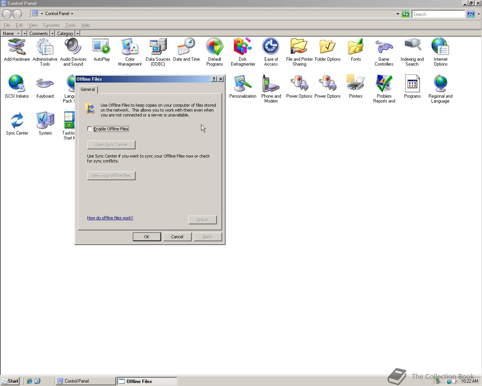Open Regional and Language icon
Image resolution: width=482 pixels, height=386 pixels.
coord(440,89)
